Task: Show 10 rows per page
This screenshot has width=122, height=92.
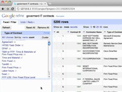Action: pos(94,27)
